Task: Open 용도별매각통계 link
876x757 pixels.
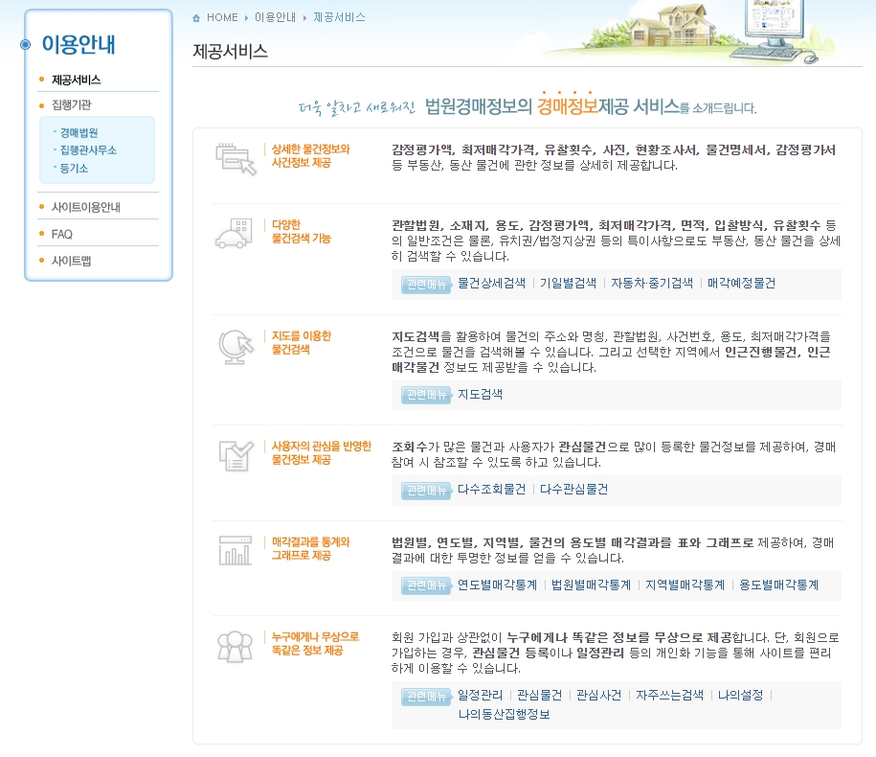Action: point(778,585)
